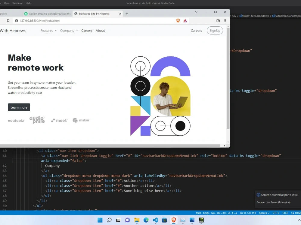This screenshot has width=301, height=225.
Task: Click Spaces: 2 in status bar
Action: pyautogui.click(x=264, y=213)
